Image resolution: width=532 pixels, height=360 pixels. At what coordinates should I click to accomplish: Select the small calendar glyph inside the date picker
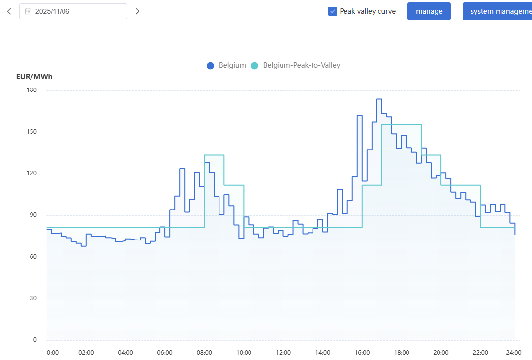[x=28, y=11]
